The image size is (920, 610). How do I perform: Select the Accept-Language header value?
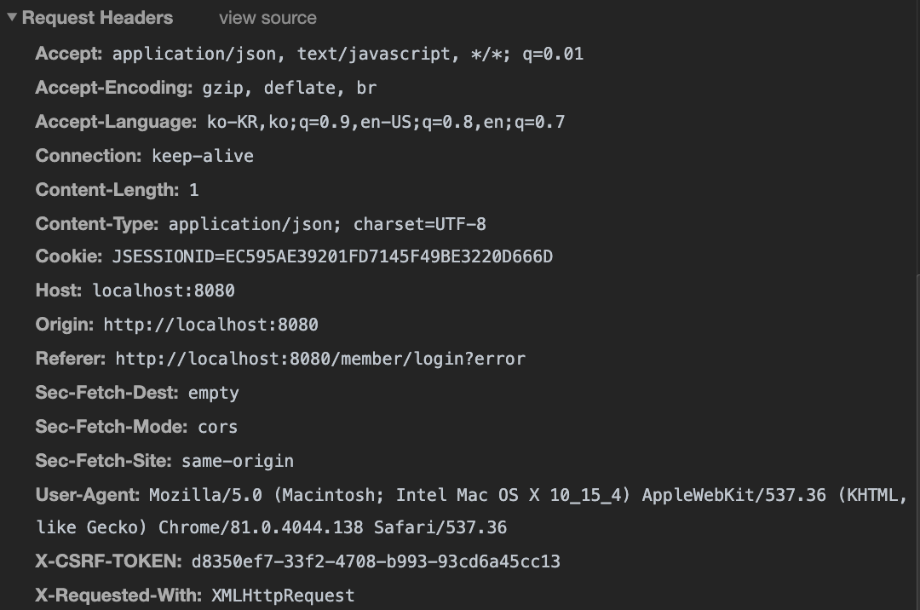coord(385,122)
